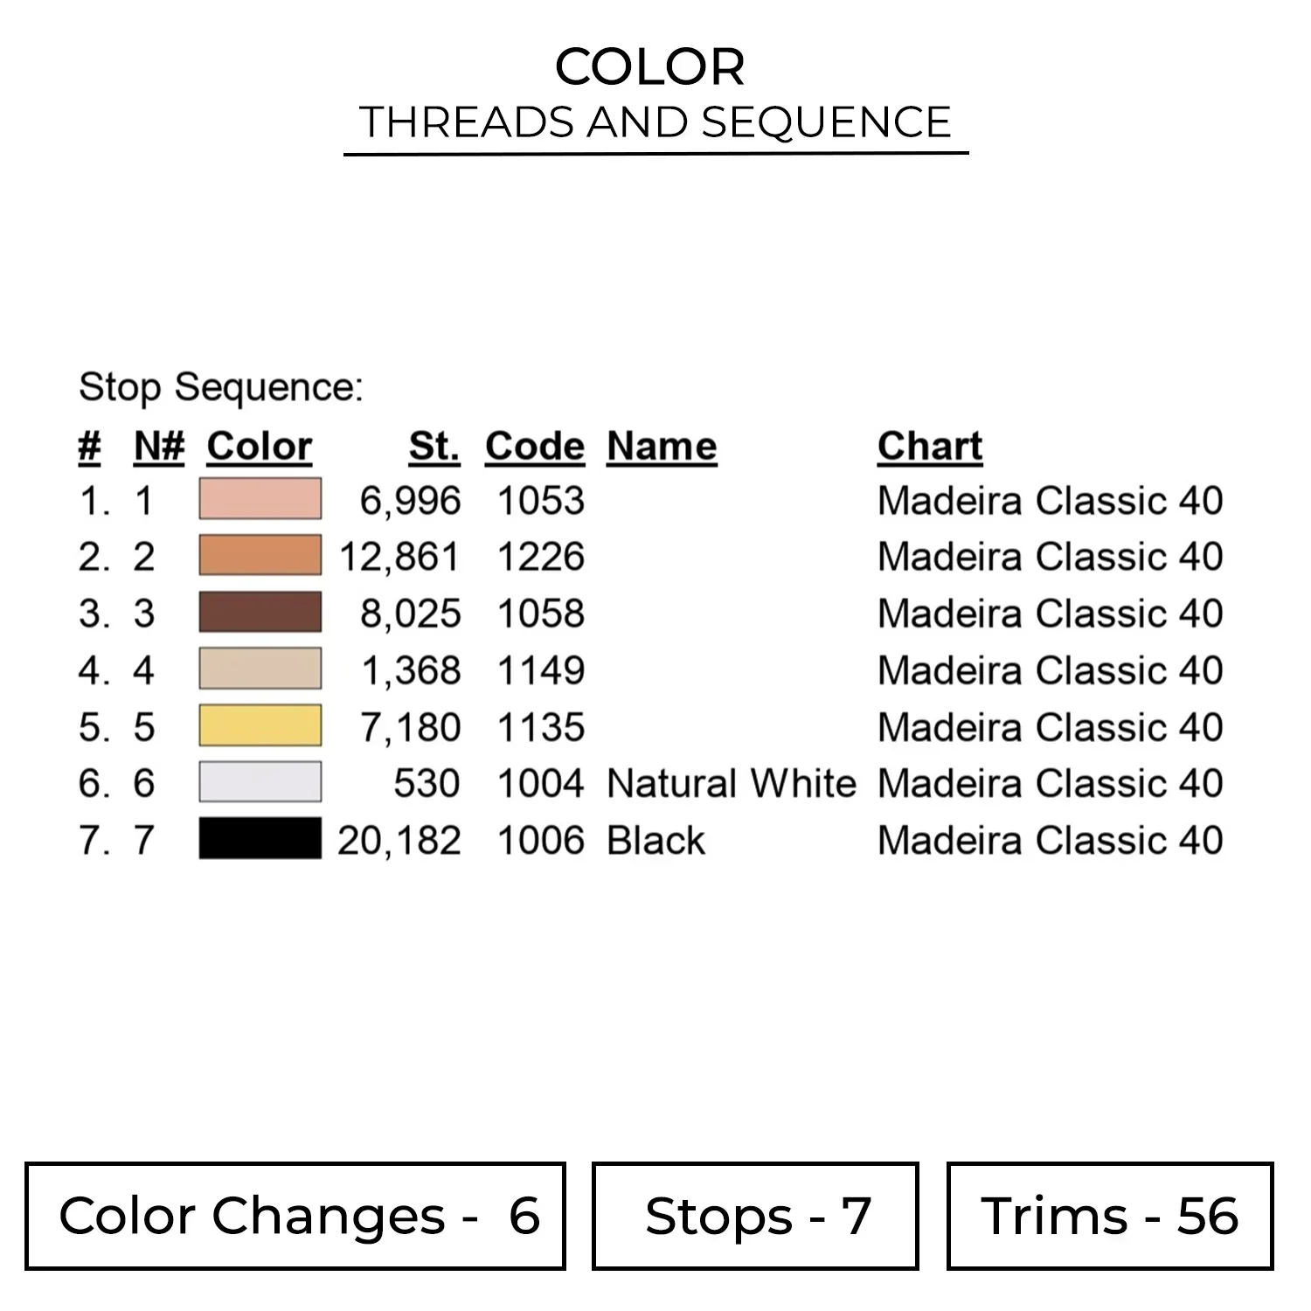Screen dimensions: 1311x1311
Task: Click the Name column header
Action: [x=662, y=447]
